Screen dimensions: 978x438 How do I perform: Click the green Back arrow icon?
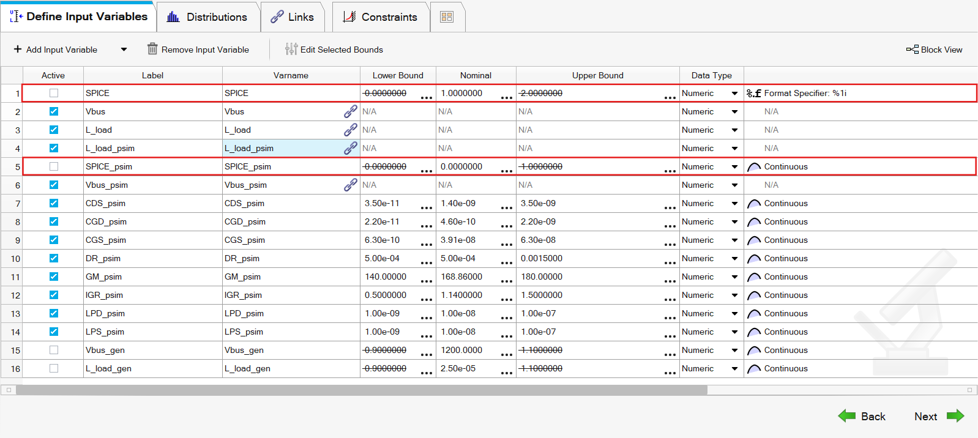847,416
